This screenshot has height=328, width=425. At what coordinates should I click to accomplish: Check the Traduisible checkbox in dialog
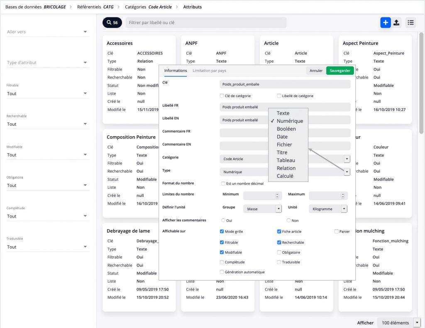[279, 262]
